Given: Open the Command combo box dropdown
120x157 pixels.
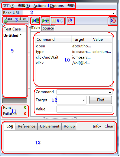Looking at the screenshot, I should [x=110, y=93].
